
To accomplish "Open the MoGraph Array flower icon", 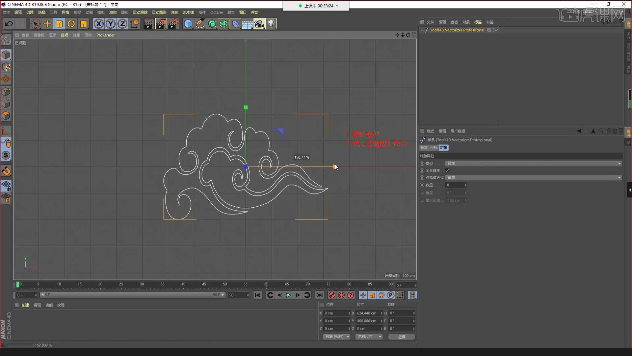I will (224, 24).
